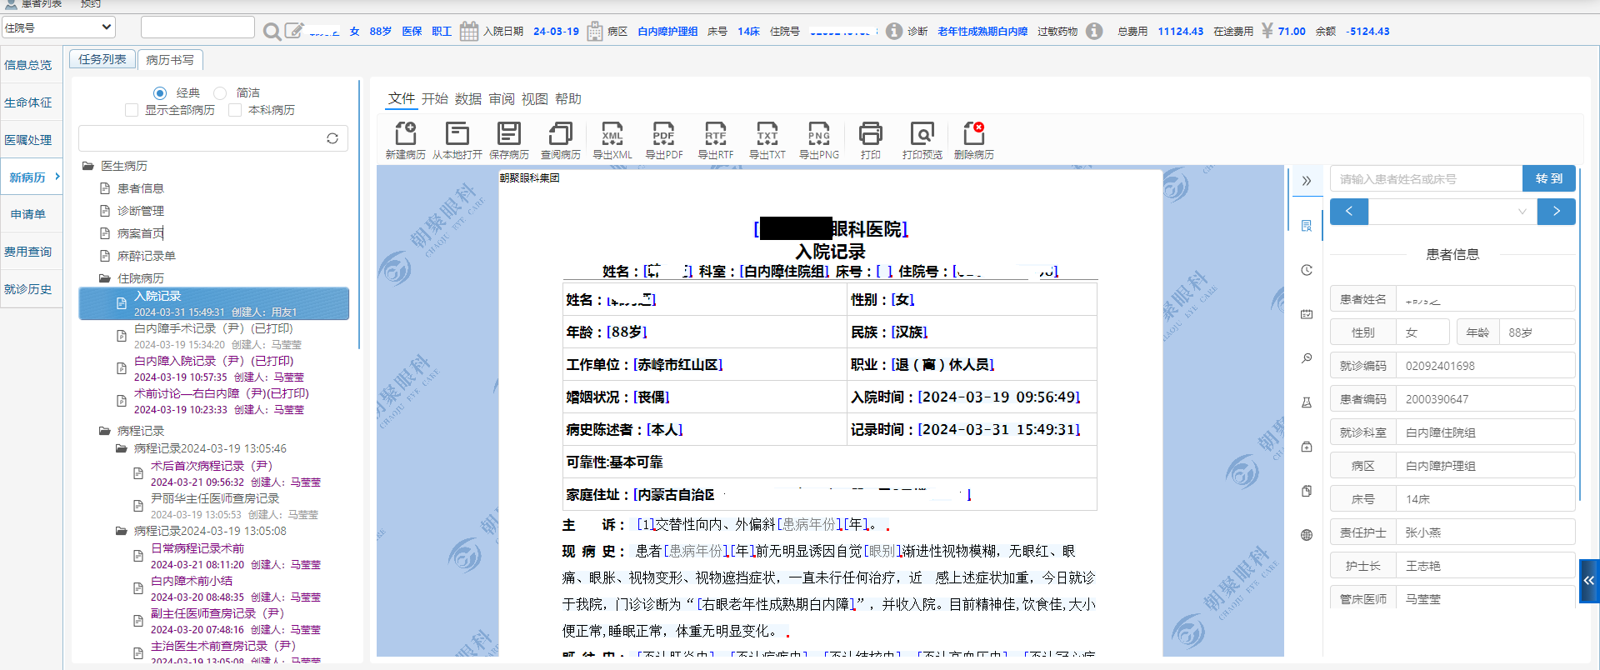Click the patient info document icon in right strip
The image size is (1600, 670).
point(1307,226)
